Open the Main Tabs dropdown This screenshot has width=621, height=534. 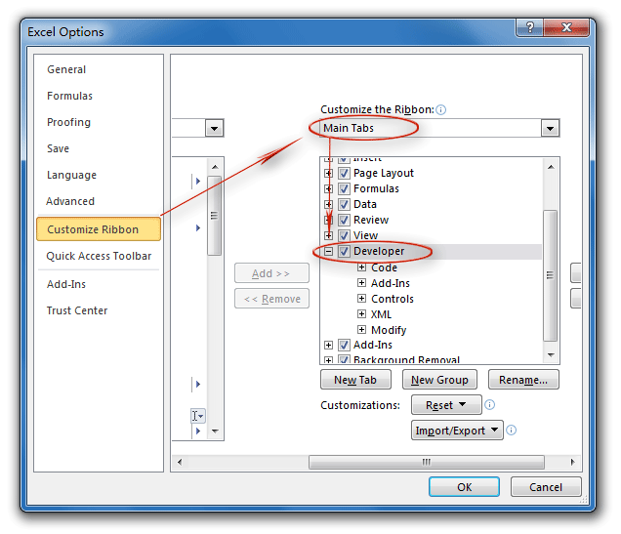coord(550,128)
